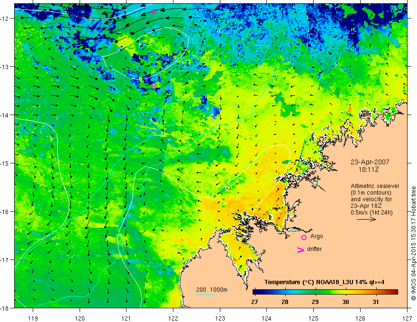Click the Argo float marker near latitude -13.4
The height and width of the screenshot is (322, 417).
(154, 85)
